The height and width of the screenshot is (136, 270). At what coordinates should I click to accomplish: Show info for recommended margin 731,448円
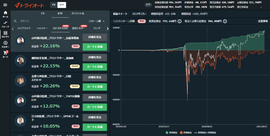point(179,21)
